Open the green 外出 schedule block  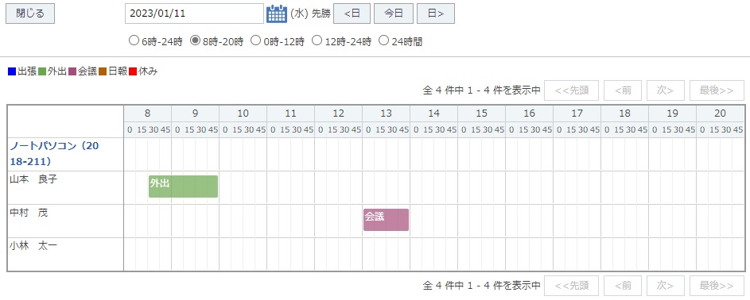point(183,187)
